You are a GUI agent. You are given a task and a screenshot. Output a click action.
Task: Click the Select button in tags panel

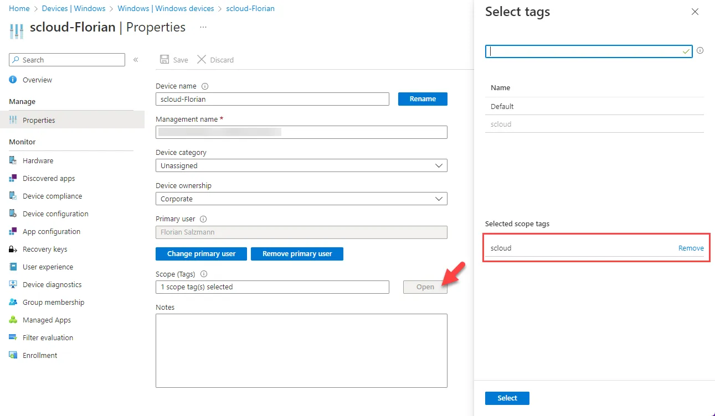point(507,398)
